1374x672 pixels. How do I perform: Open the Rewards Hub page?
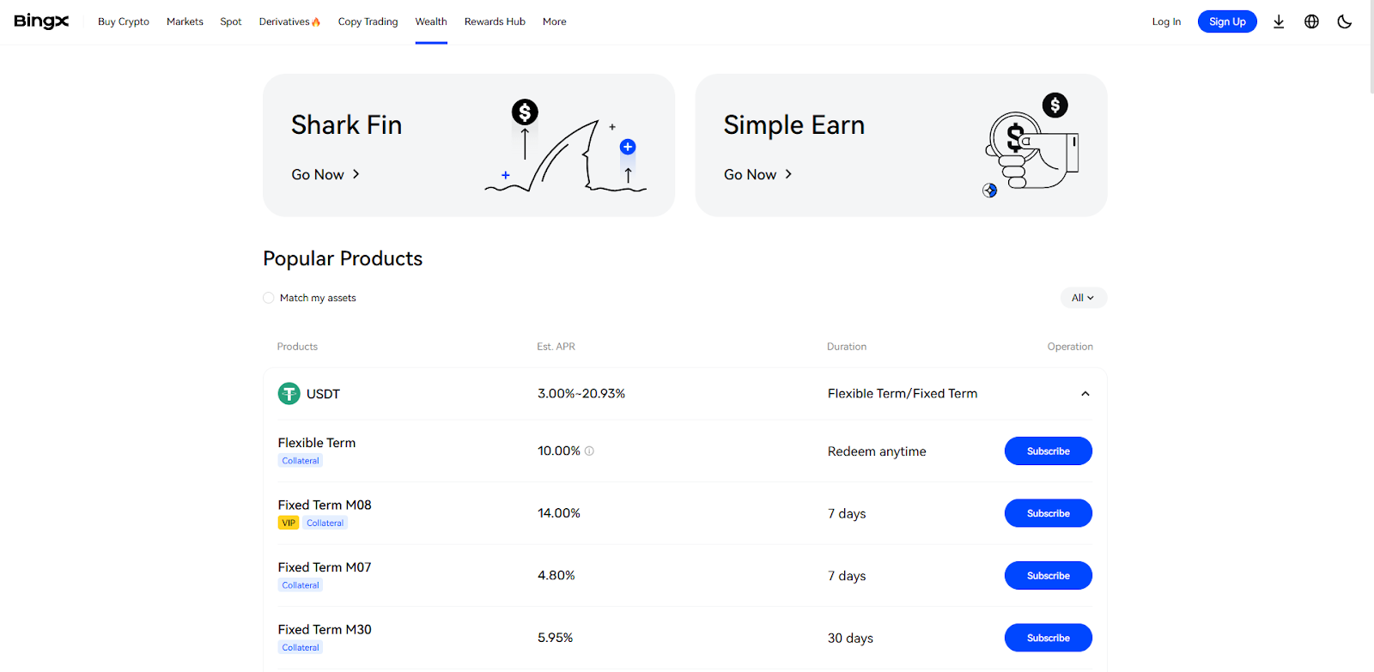pyautogui.click(x=495, y=21)
